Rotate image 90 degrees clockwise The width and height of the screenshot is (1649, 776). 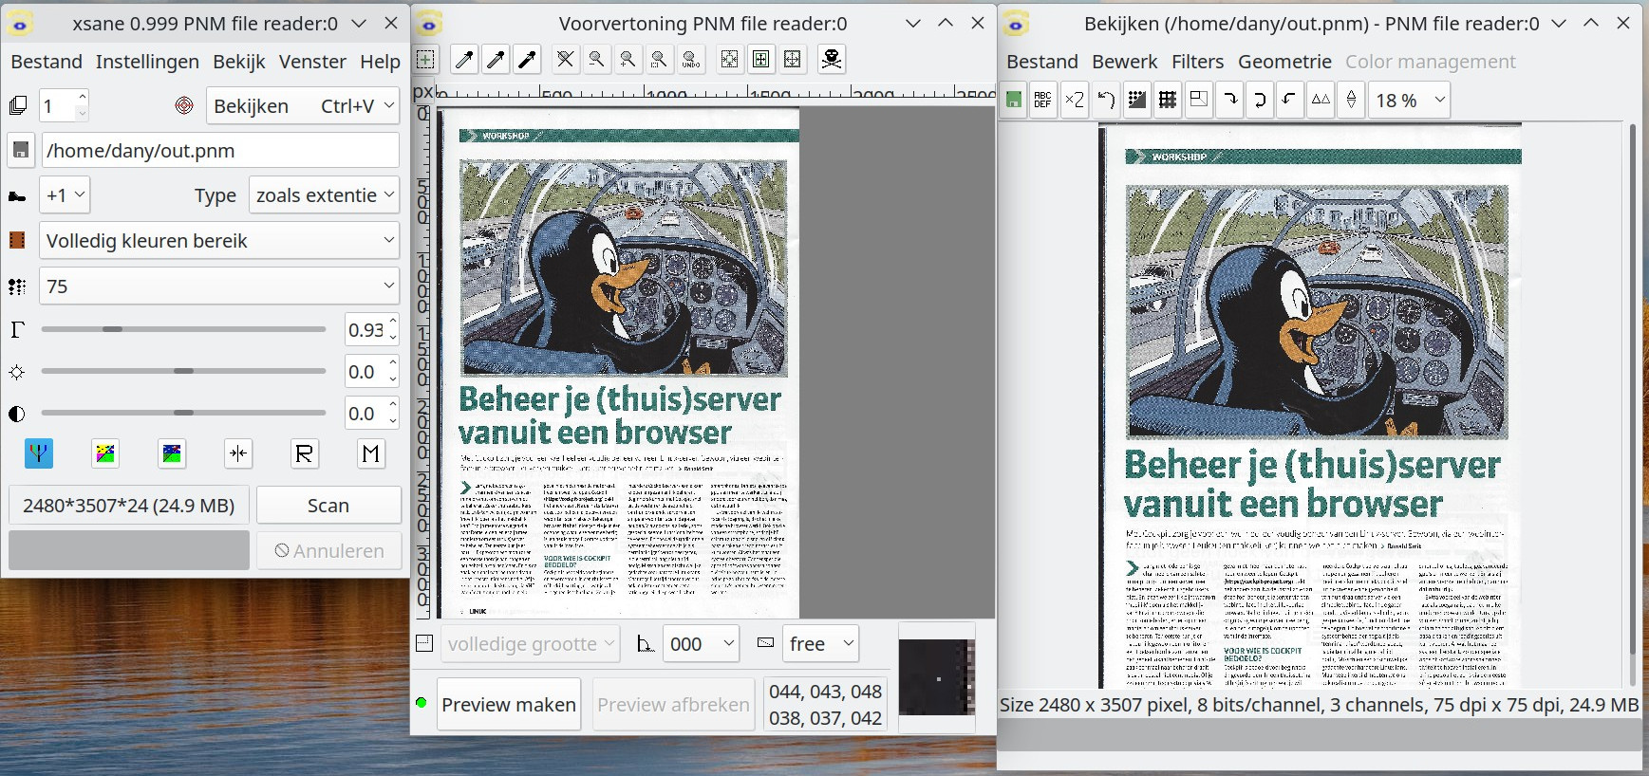[1229, 100]
